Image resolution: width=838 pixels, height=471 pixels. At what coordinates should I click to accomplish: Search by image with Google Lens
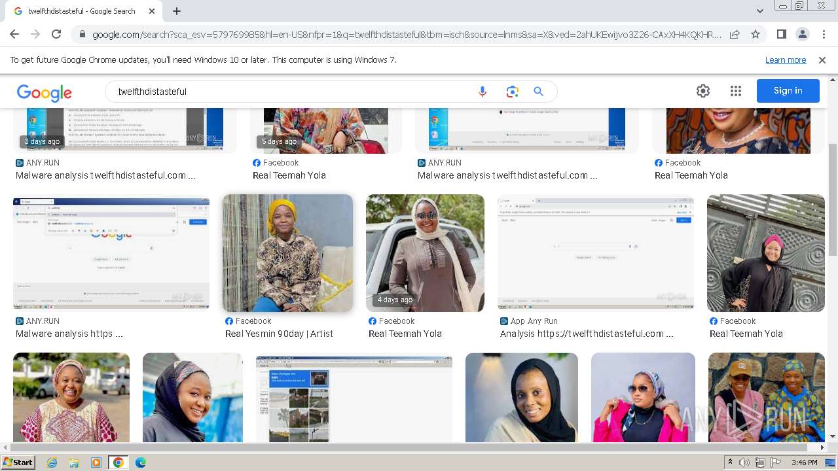[512, 92]
